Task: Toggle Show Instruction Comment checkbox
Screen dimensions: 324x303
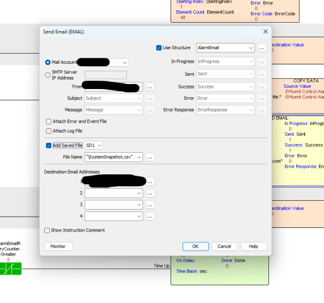Action: click(x=47, y=230)
